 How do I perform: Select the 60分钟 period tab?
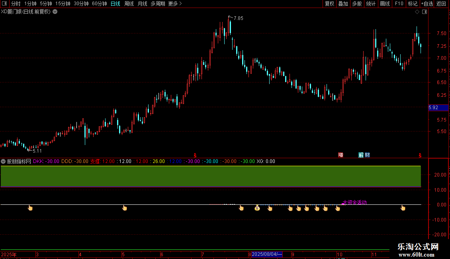tap(99, 4)
